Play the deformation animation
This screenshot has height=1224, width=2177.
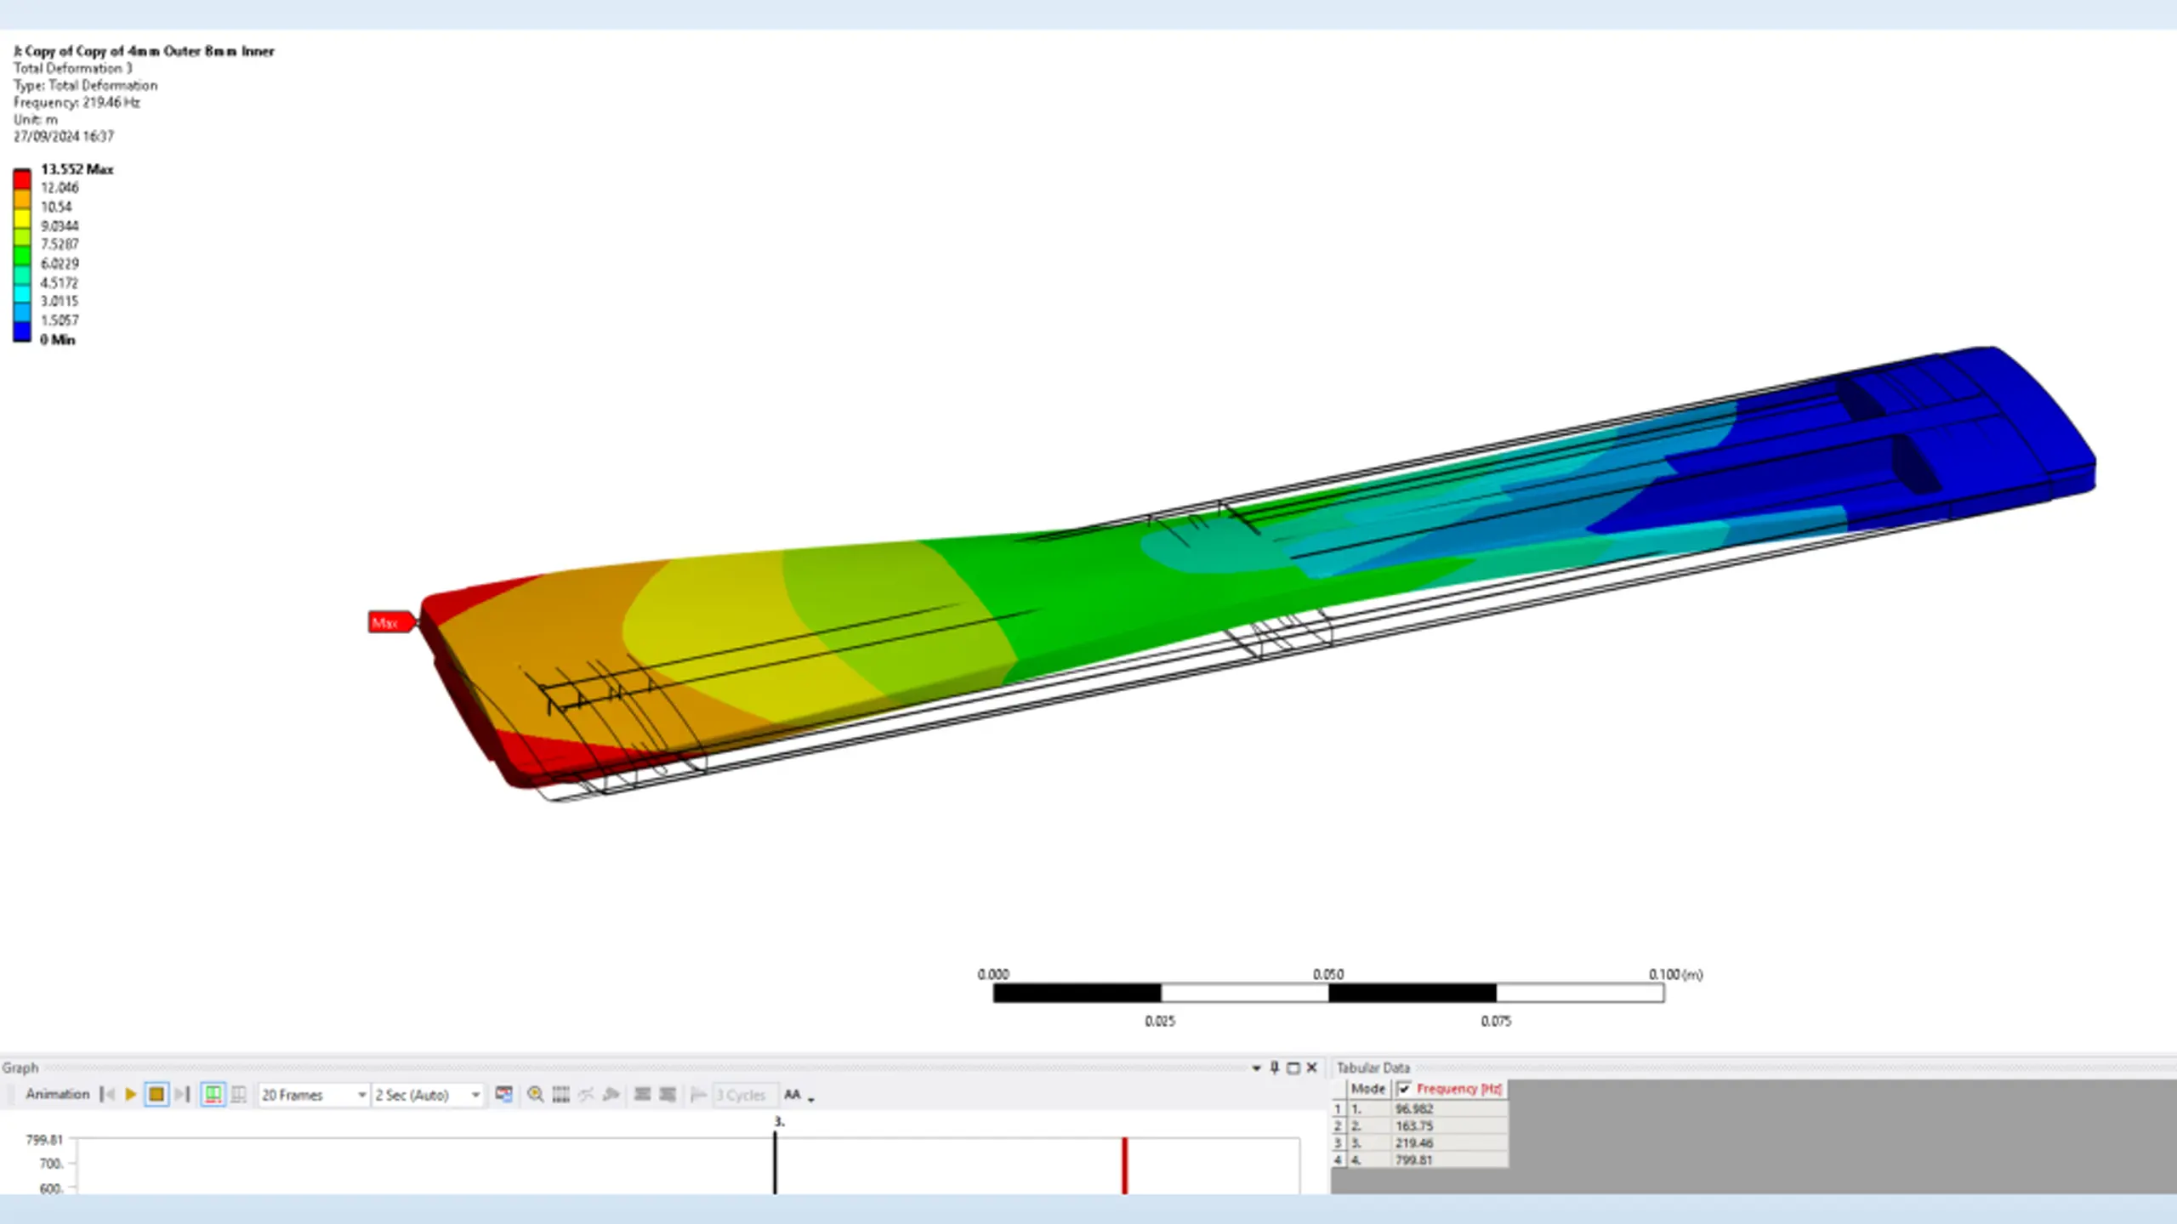click(x=131, y=1094)
